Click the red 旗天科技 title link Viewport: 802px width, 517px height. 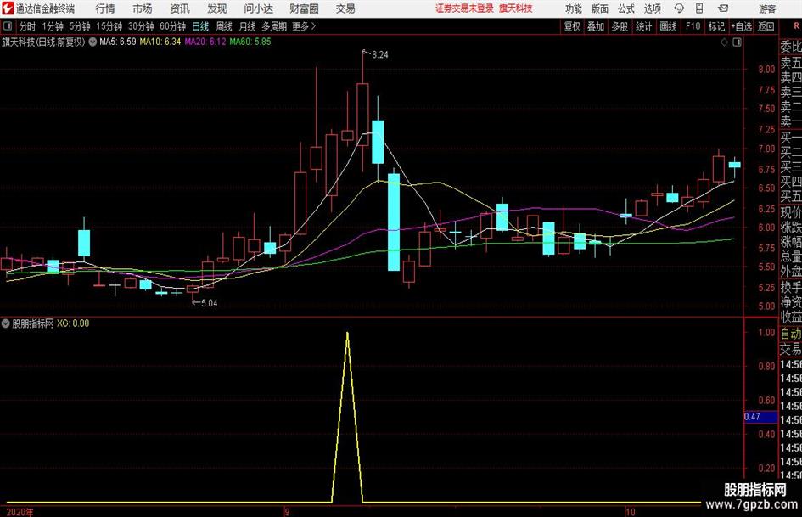516,8
